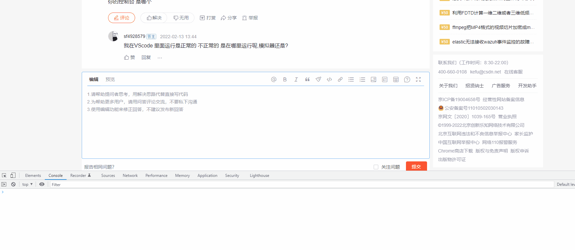
Task: Switch to the 预览 preview tab
Action: tap(110, 79)
